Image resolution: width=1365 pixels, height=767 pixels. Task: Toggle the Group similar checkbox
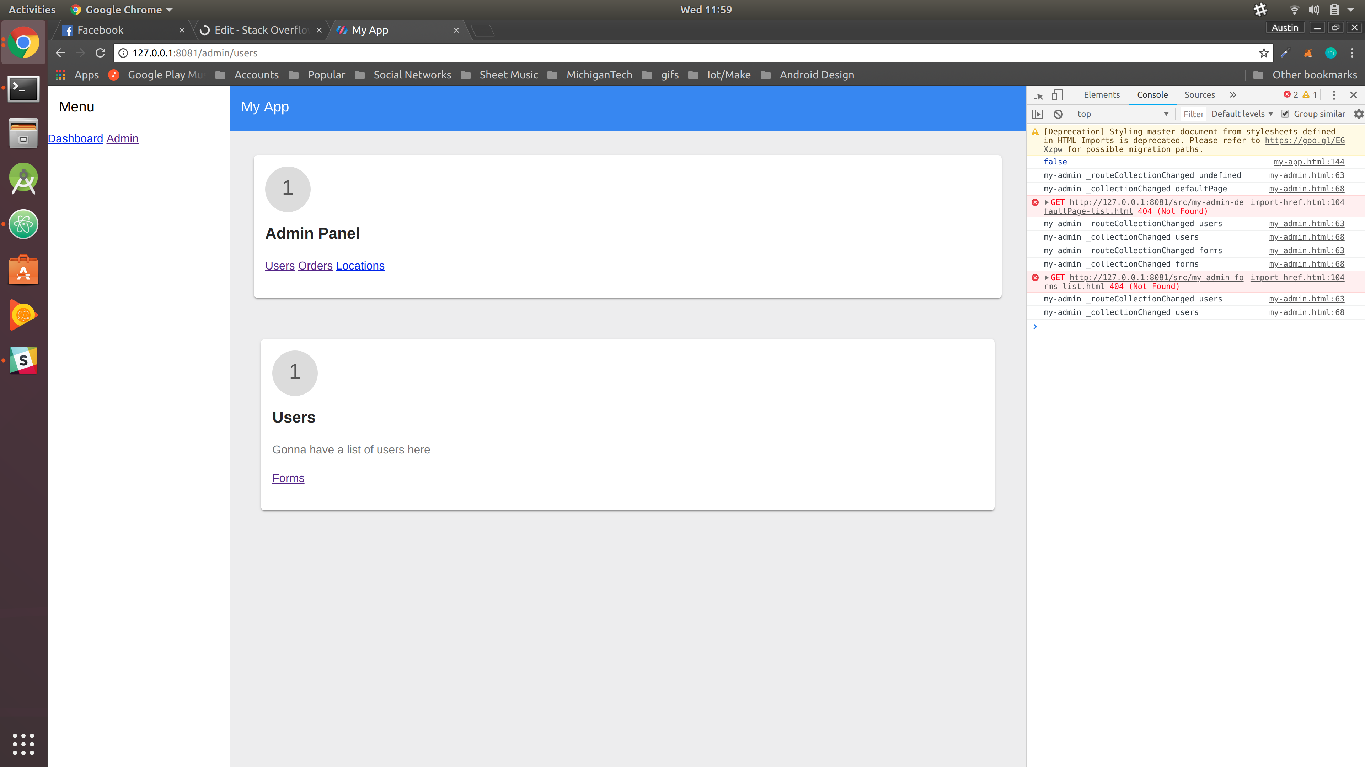coord(1284,114)
